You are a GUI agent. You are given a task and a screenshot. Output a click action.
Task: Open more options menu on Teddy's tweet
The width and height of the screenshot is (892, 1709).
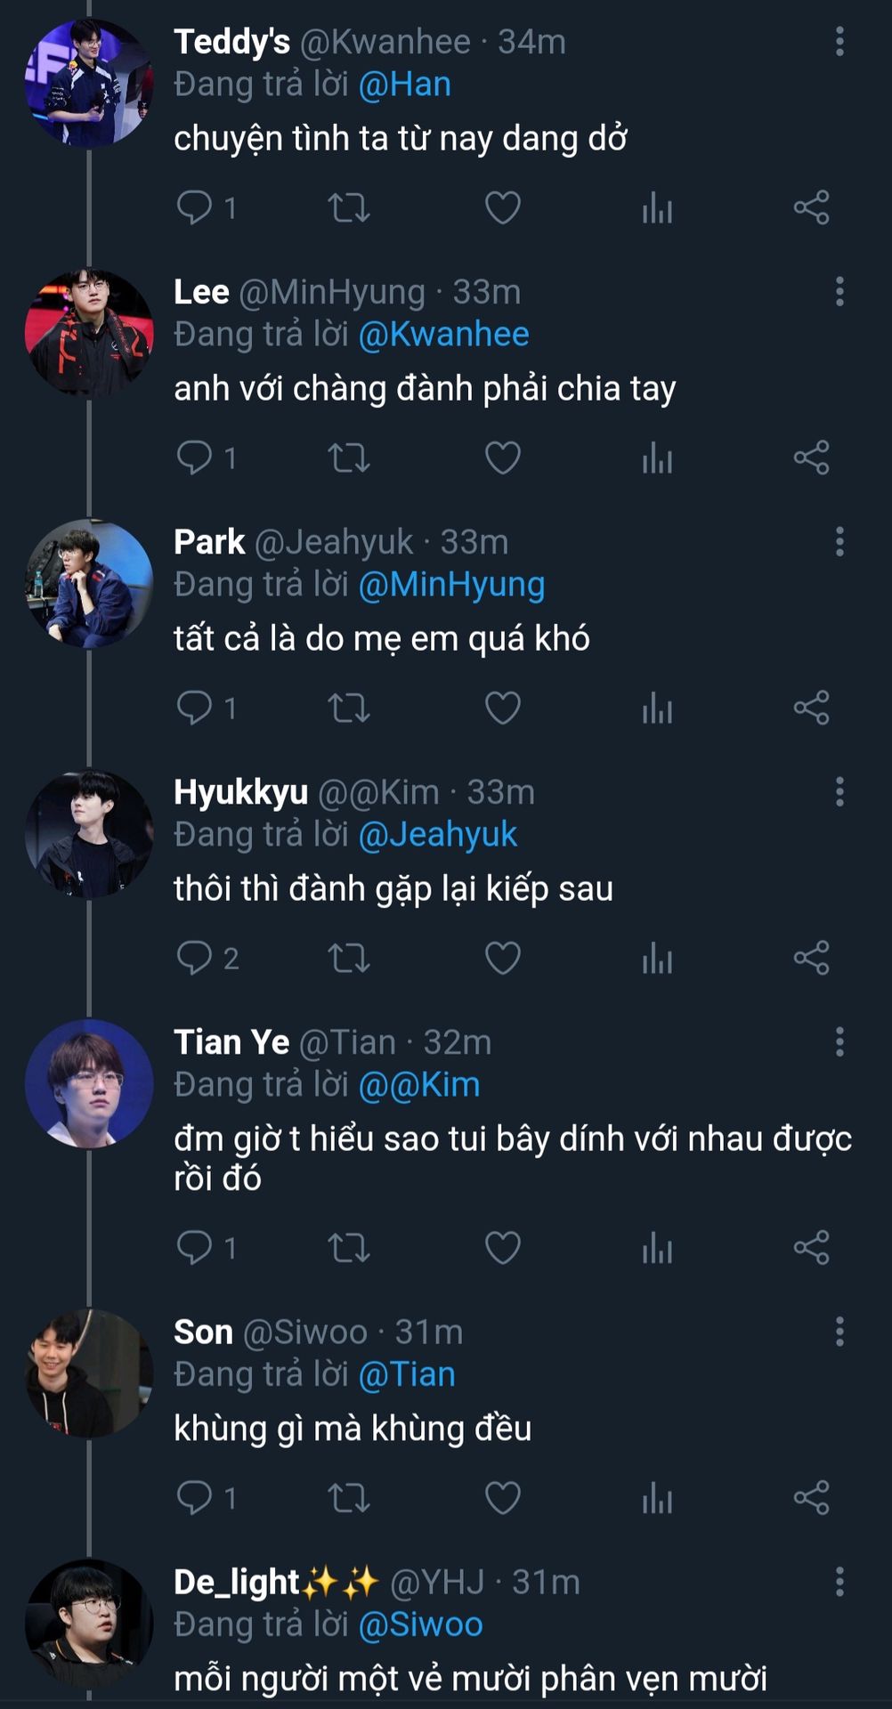coord(839,42)
